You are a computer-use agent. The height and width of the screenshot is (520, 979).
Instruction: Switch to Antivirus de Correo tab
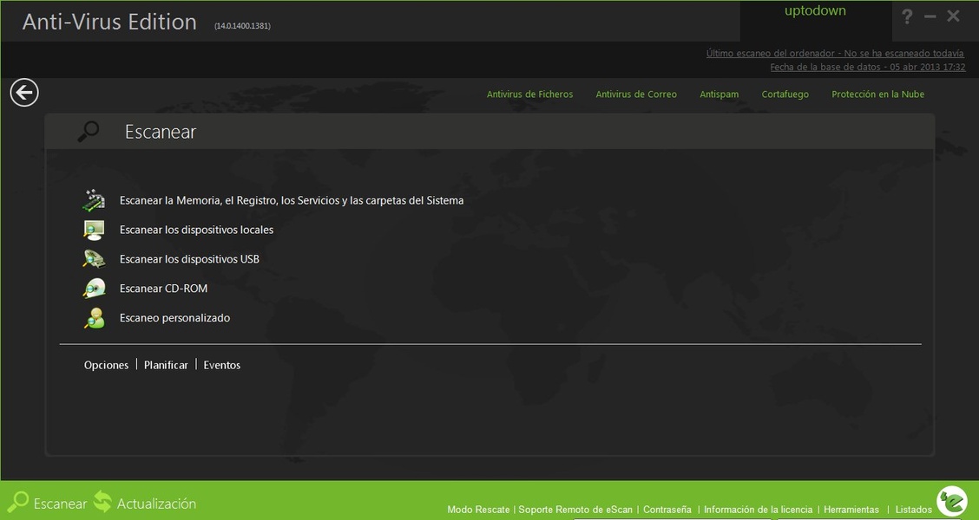[x=636, y=94]
